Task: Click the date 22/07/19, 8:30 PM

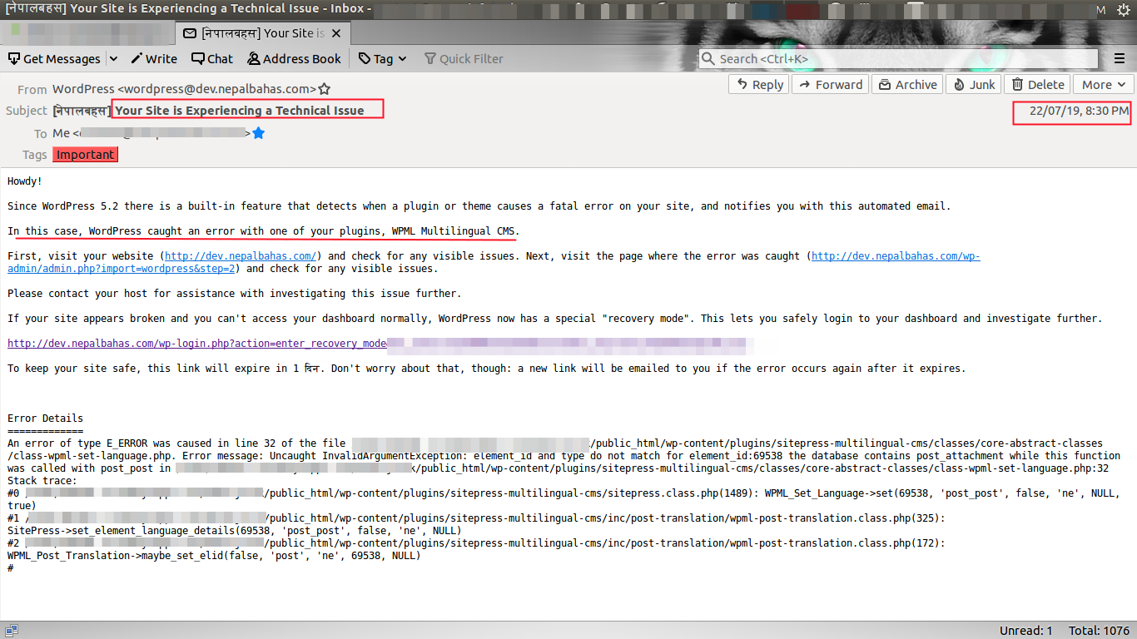Action: pyautogui.click(x=1080, y=111)
